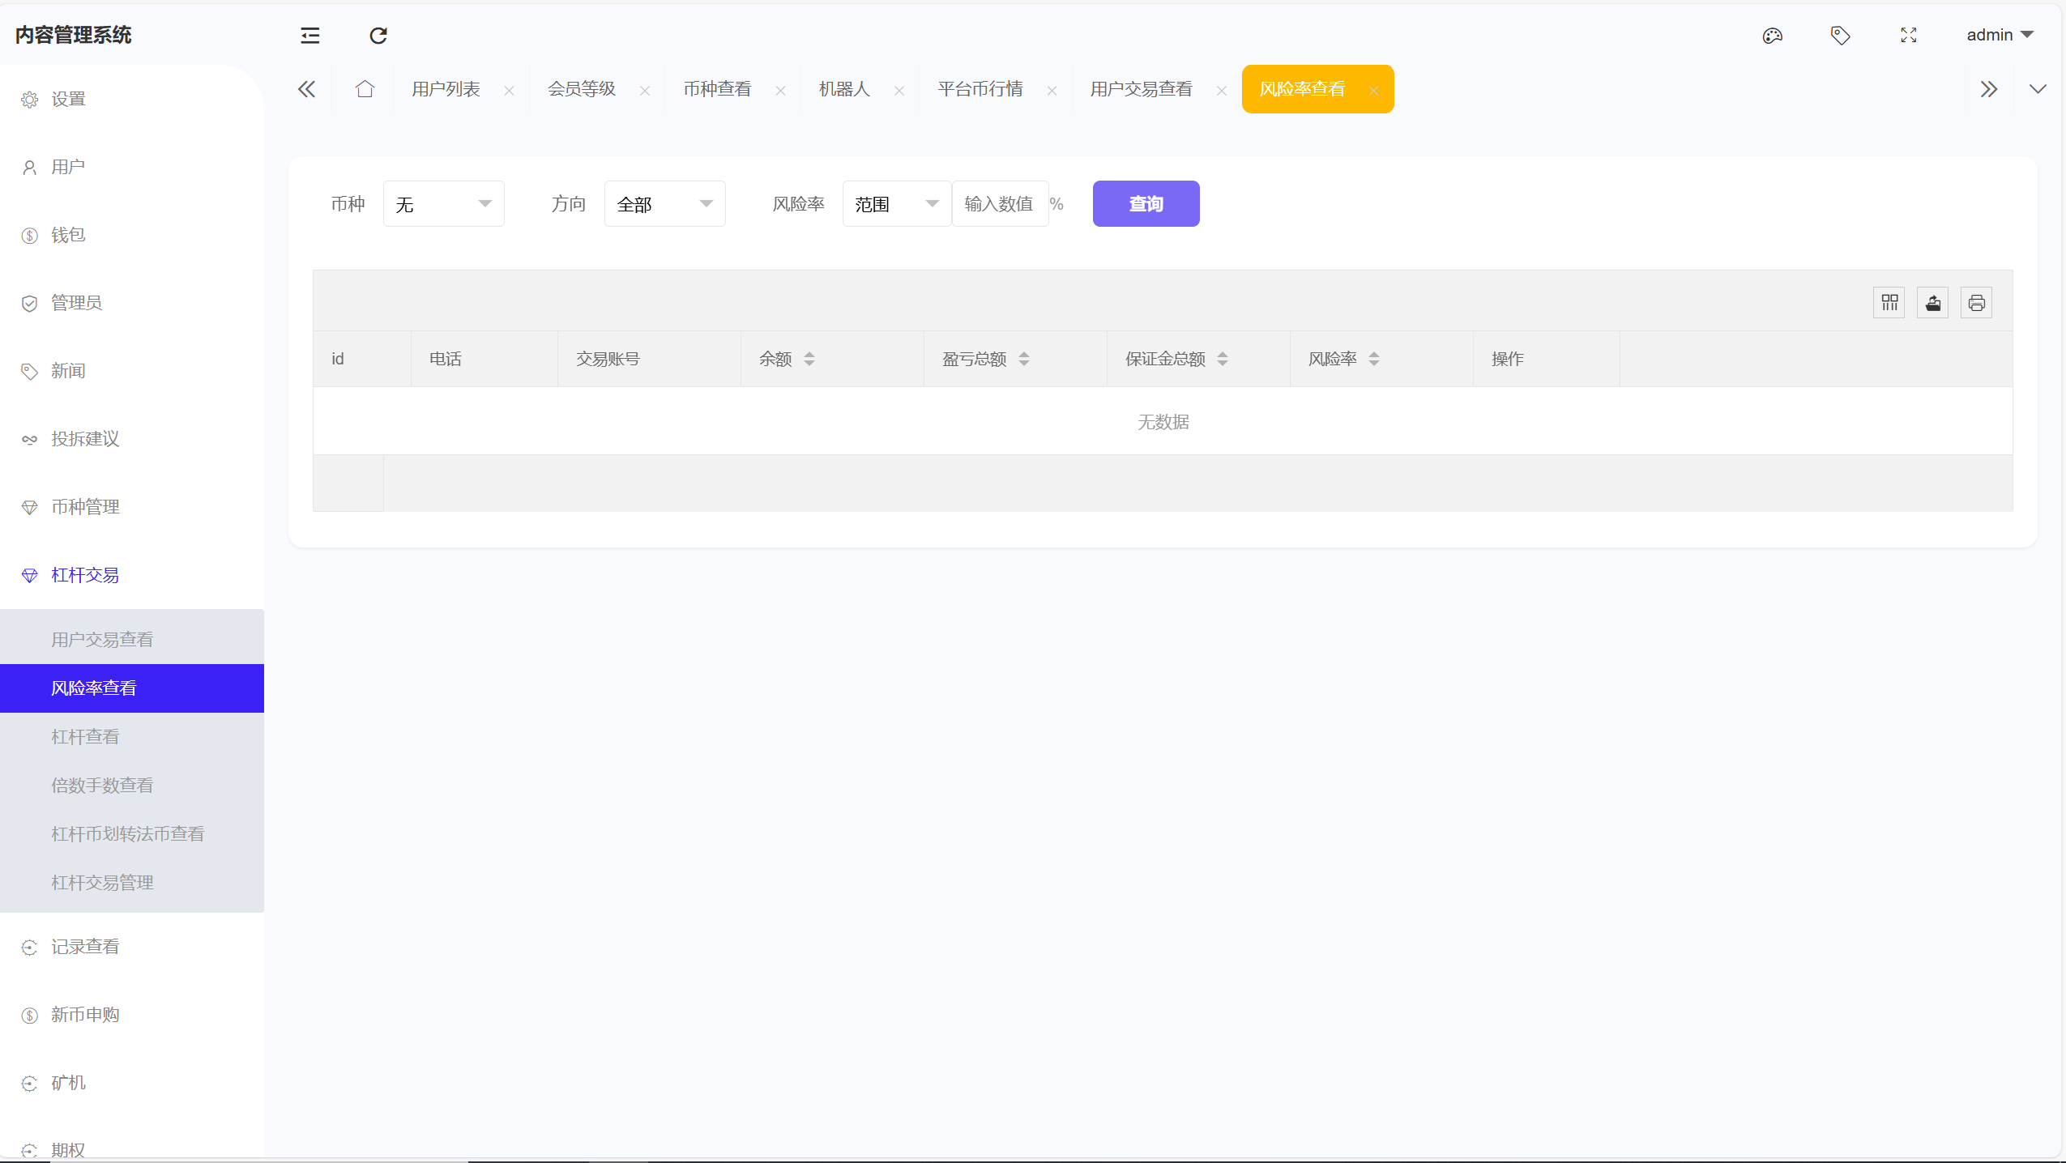Click the 查询 button
Image resolution: width=2066 pixels, height=1163 pixels.
tap(1146, 204)
